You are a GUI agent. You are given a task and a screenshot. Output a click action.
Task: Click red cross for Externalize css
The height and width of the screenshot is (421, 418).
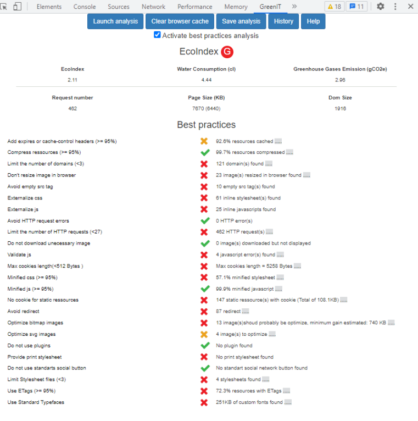pos(204,198)
